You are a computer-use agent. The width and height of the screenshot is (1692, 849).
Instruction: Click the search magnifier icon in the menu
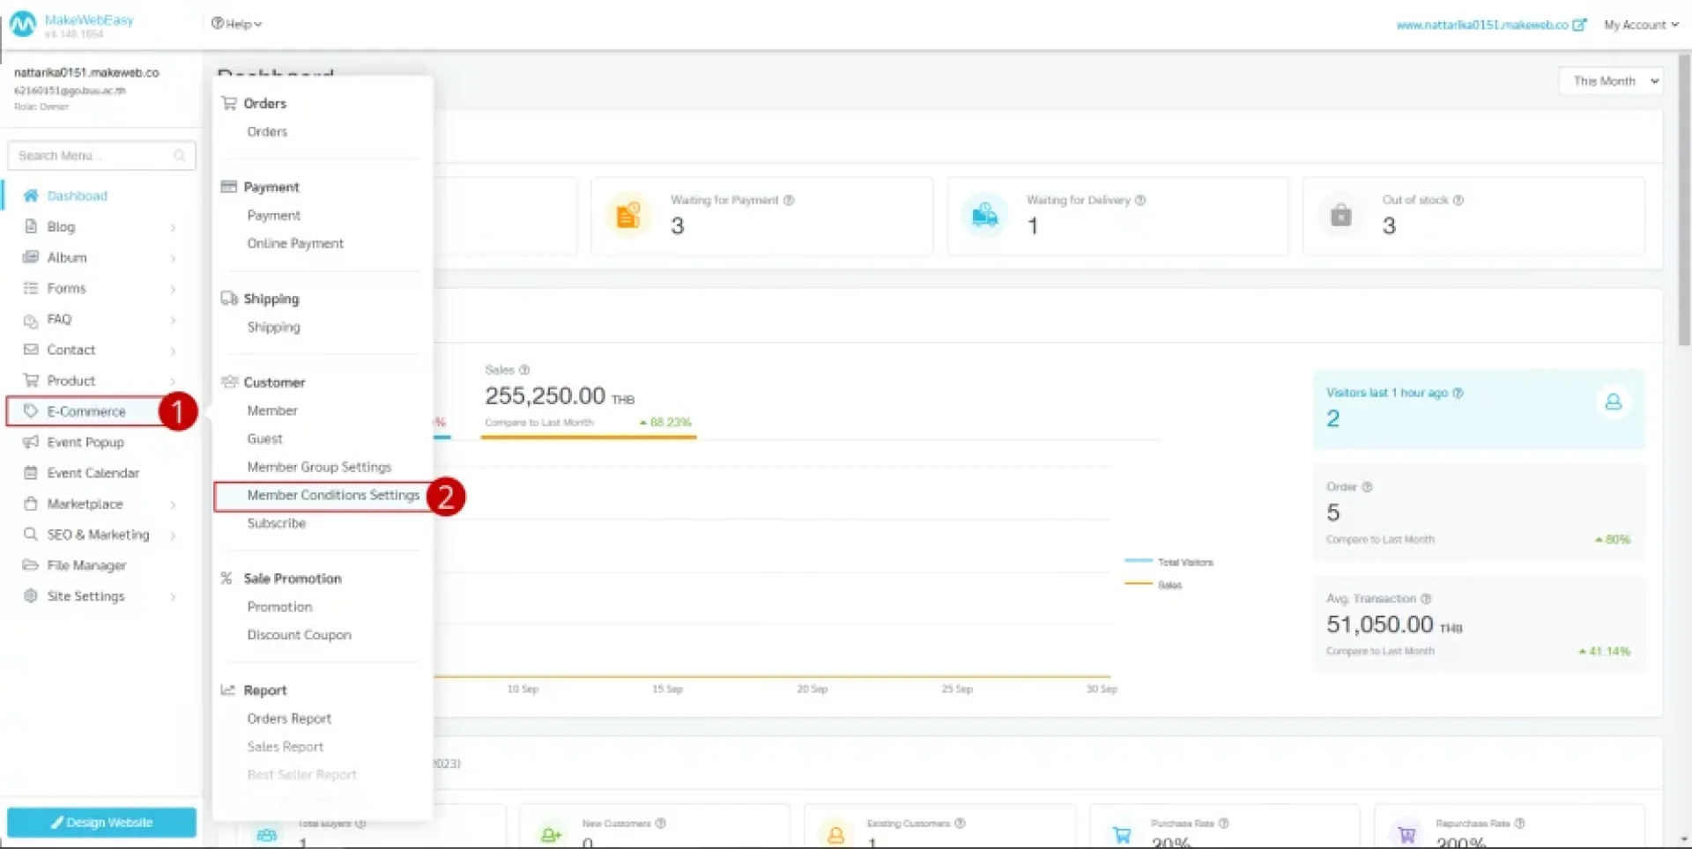pos(180,156)
